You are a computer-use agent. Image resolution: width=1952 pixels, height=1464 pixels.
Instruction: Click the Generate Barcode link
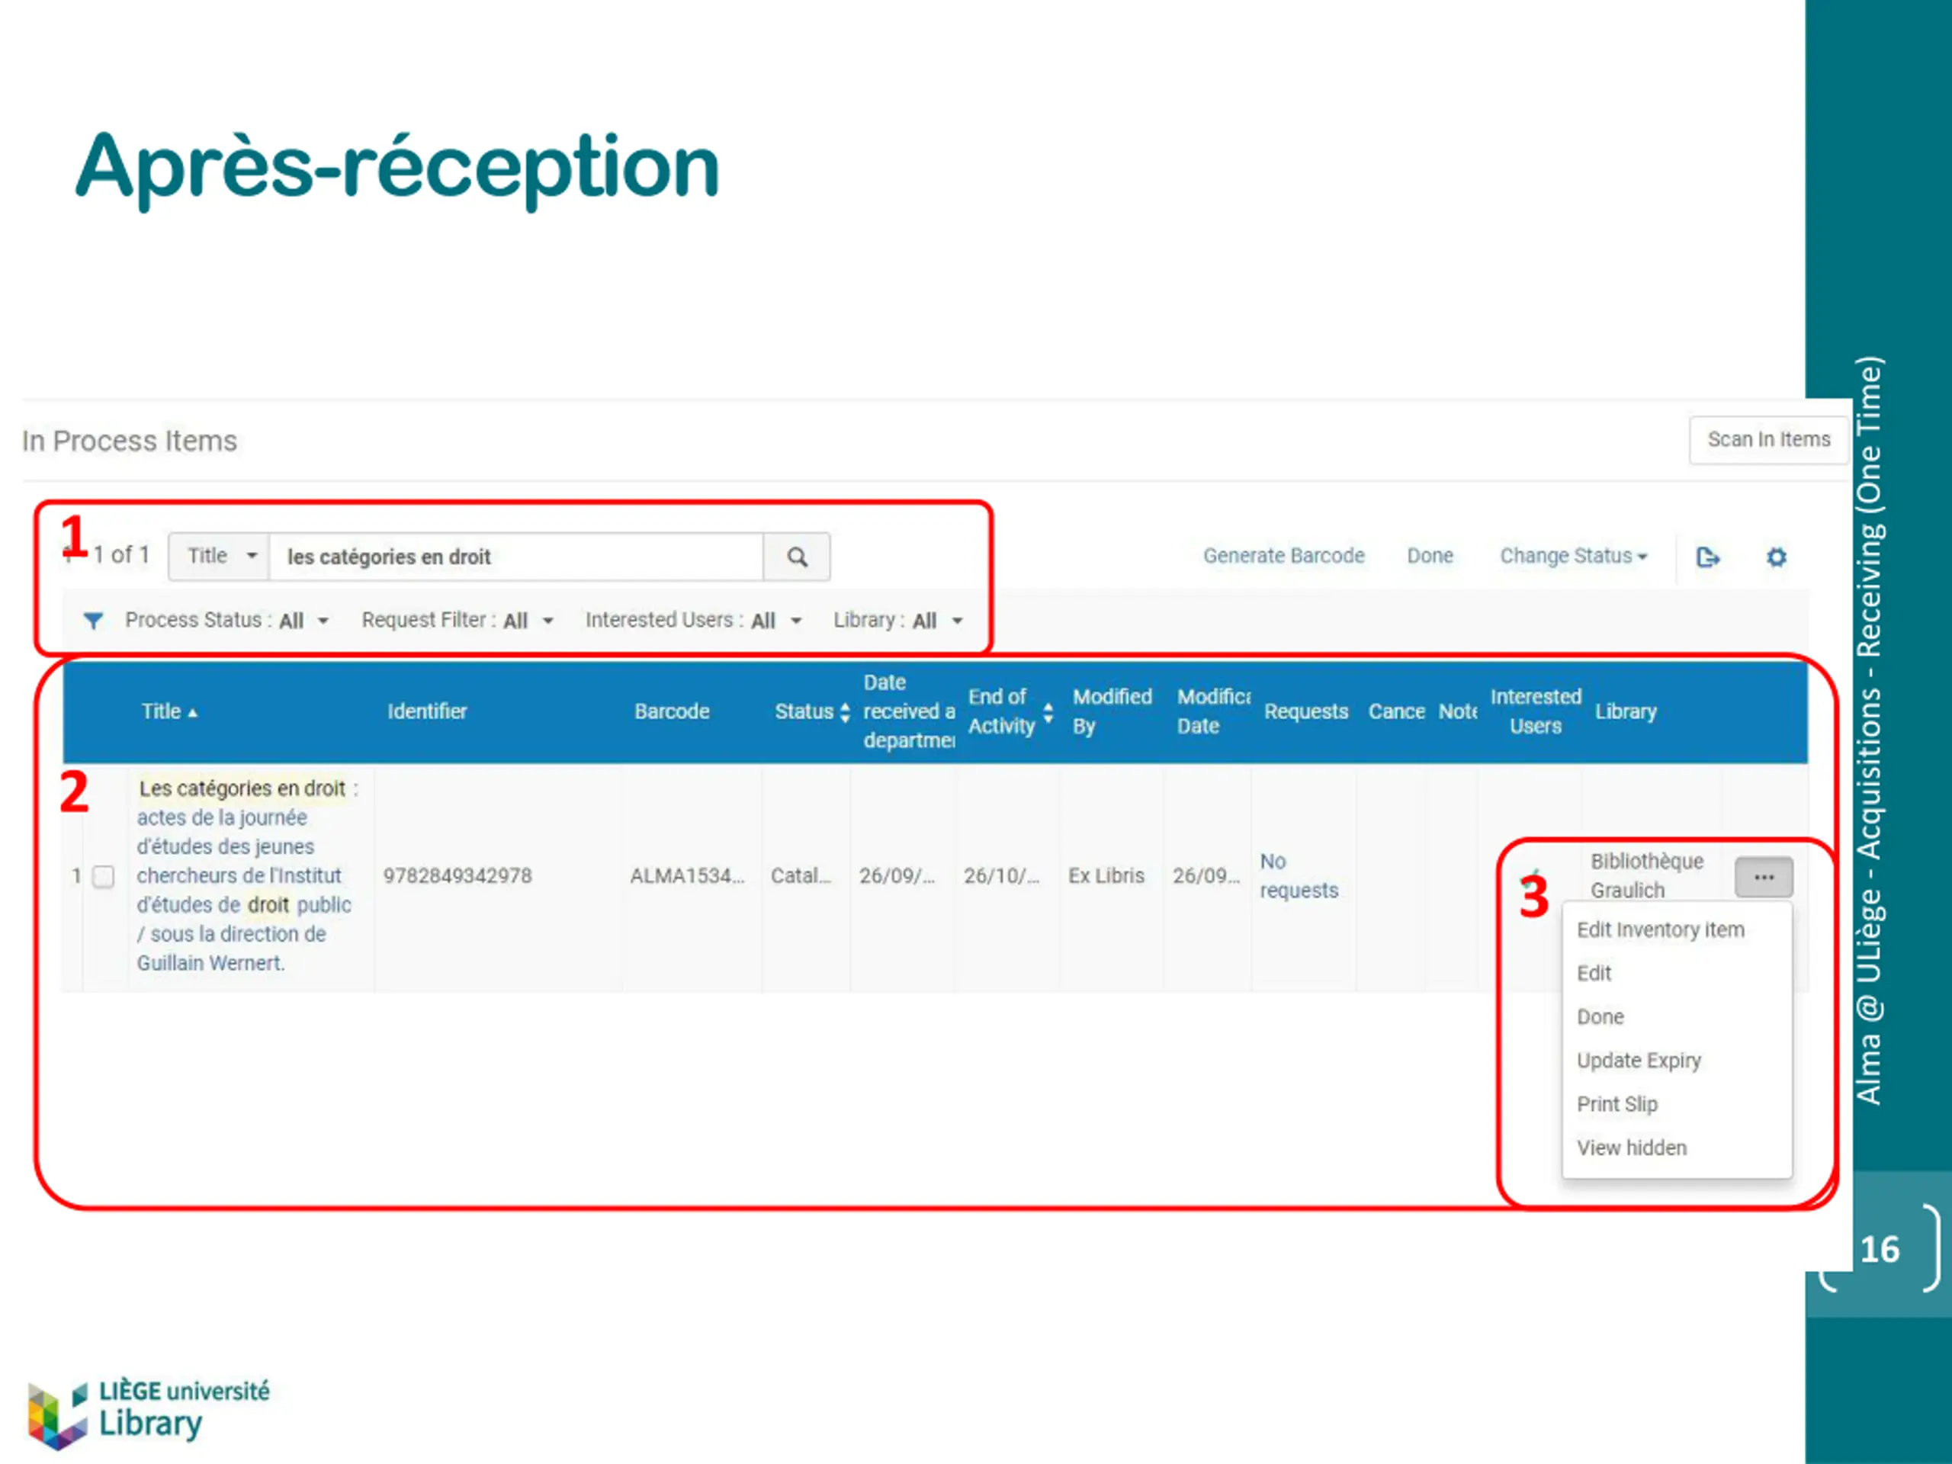(x=1283, y=556)
